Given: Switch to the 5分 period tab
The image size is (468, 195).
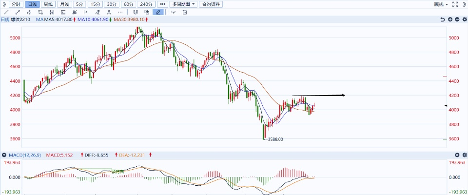Looking at the screenshot, I should (79, 4).
